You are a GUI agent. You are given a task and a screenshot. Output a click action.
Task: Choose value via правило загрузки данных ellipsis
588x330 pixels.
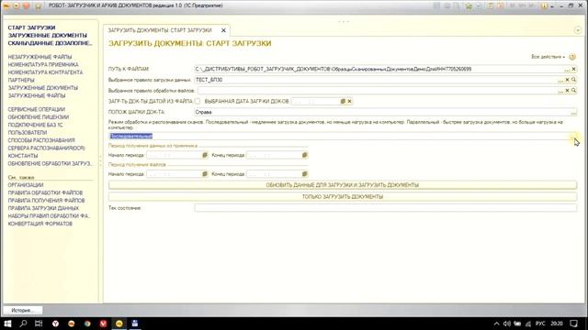[x=560, y=80]
